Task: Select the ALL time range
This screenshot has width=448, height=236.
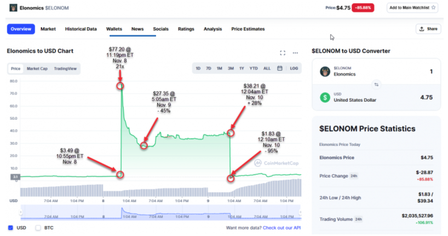Action: 267,68
